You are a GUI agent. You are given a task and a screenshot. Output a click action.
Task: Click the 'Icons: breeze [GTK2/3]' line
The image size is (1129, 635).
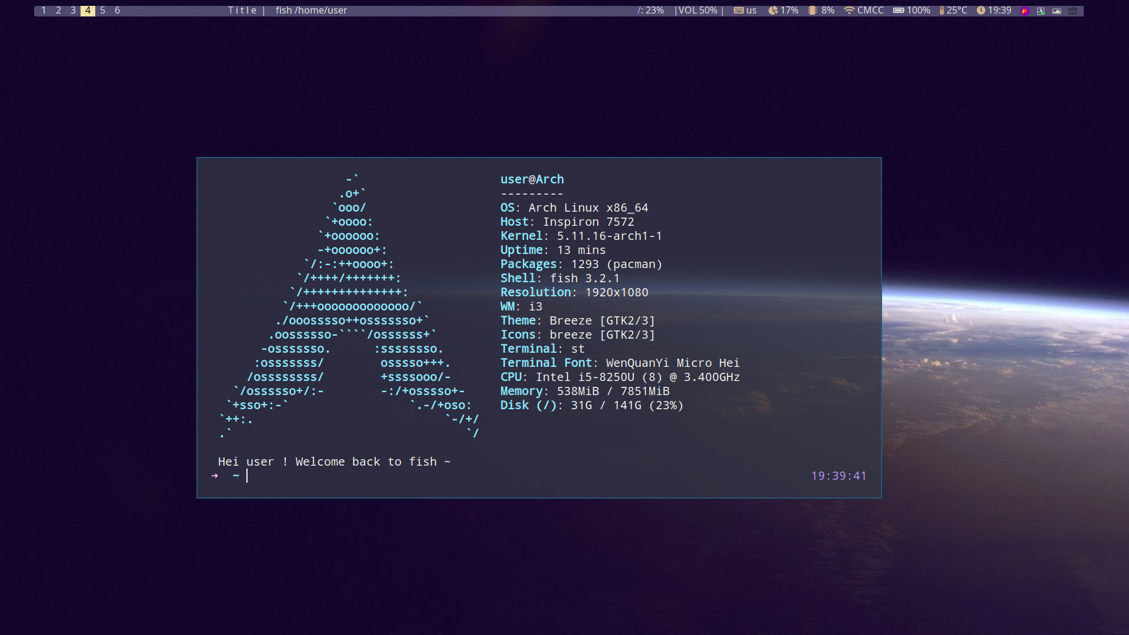(x=578, y=335)
